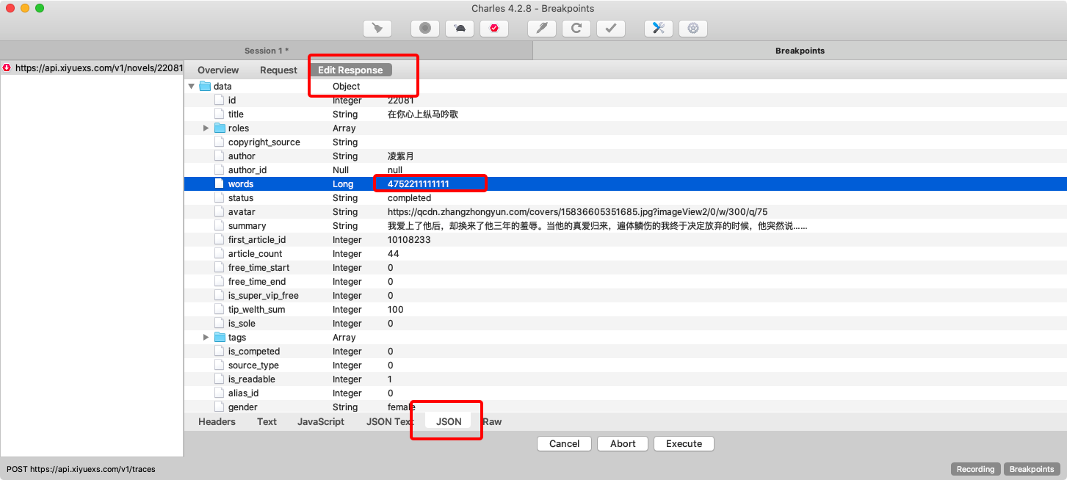Viewport: 1067px width, 480px height.
Task: Select the alias_id row
Action: [x=625, y=393]
